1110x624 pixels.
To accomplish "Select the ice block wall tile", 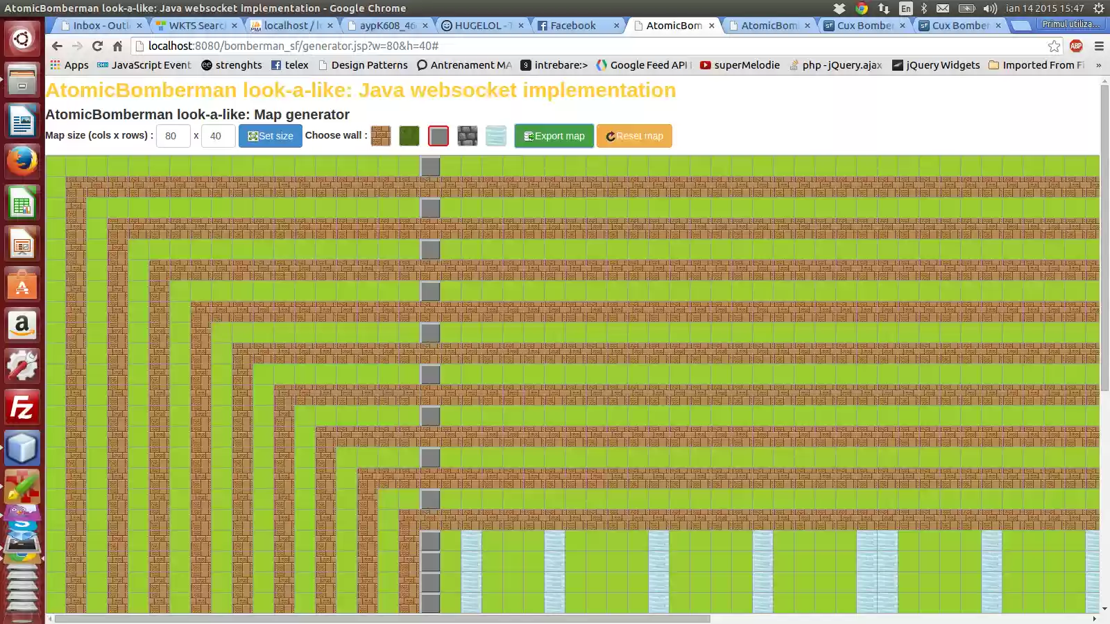I will [x=496, y=136].
